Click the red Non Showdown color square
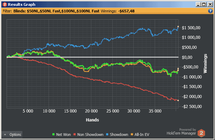Viewport: 215px width, 140px height. (74, 134)
